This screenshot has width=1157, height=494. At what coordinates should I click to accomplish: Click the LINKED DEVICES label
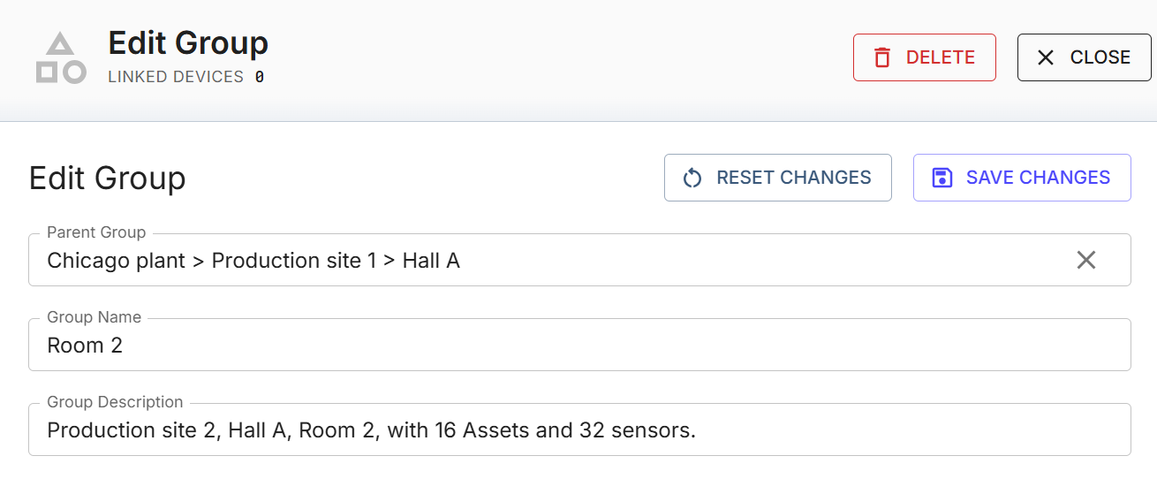[176, 77]
